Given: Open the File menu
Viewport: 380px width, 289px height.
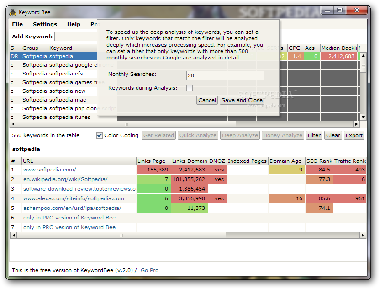Looking at the screenshot, I should click(17, 24).
